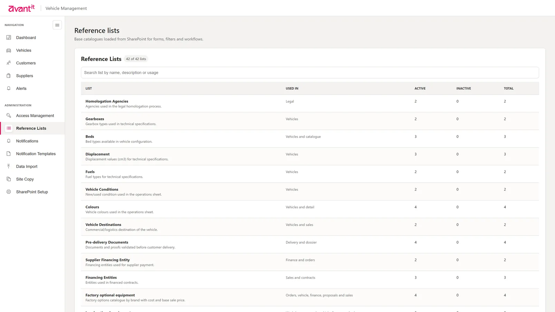Select Vehicle Conditions list

click(x=310, y=192)
